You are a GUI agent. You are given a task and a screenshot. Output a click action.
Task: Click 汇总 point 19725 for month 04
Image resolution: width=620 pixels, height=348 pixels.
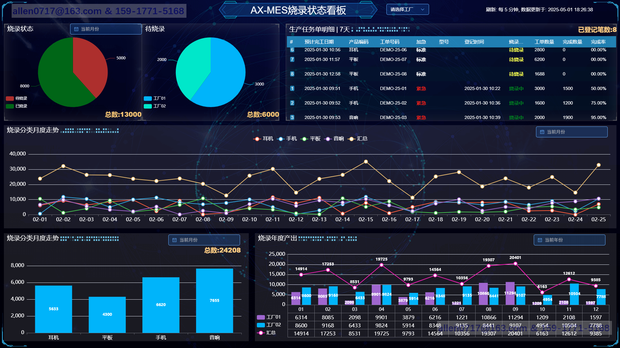pyautogui.click(x=382, y=265)
